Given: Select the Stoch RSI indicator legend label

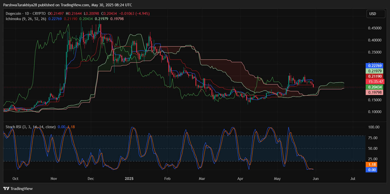Looking at the screenshot, I should [x=30, y=127].
